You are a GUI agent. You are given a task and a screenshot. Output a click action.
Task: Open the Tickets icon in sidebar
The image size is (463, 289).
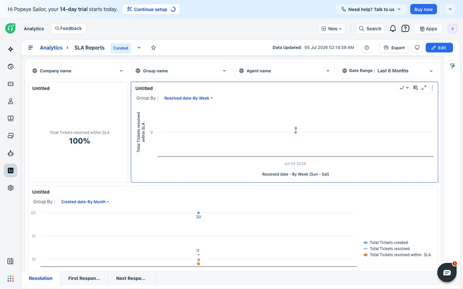(x=11, y=84)
